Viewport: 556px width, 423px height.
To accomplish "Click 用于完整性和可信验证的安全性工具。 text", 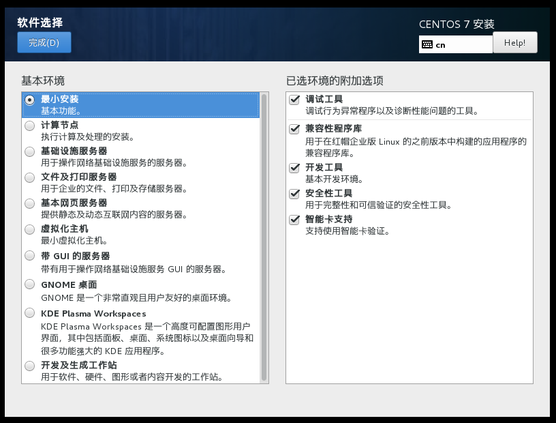I will [x=379, y=205].
